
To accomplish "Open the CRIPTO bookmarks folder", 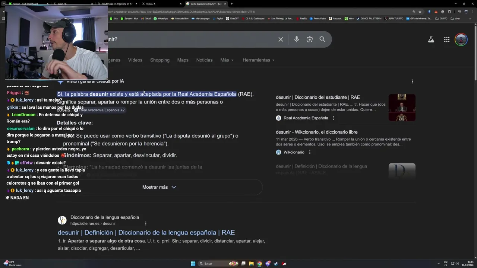I will pos(441,18).
